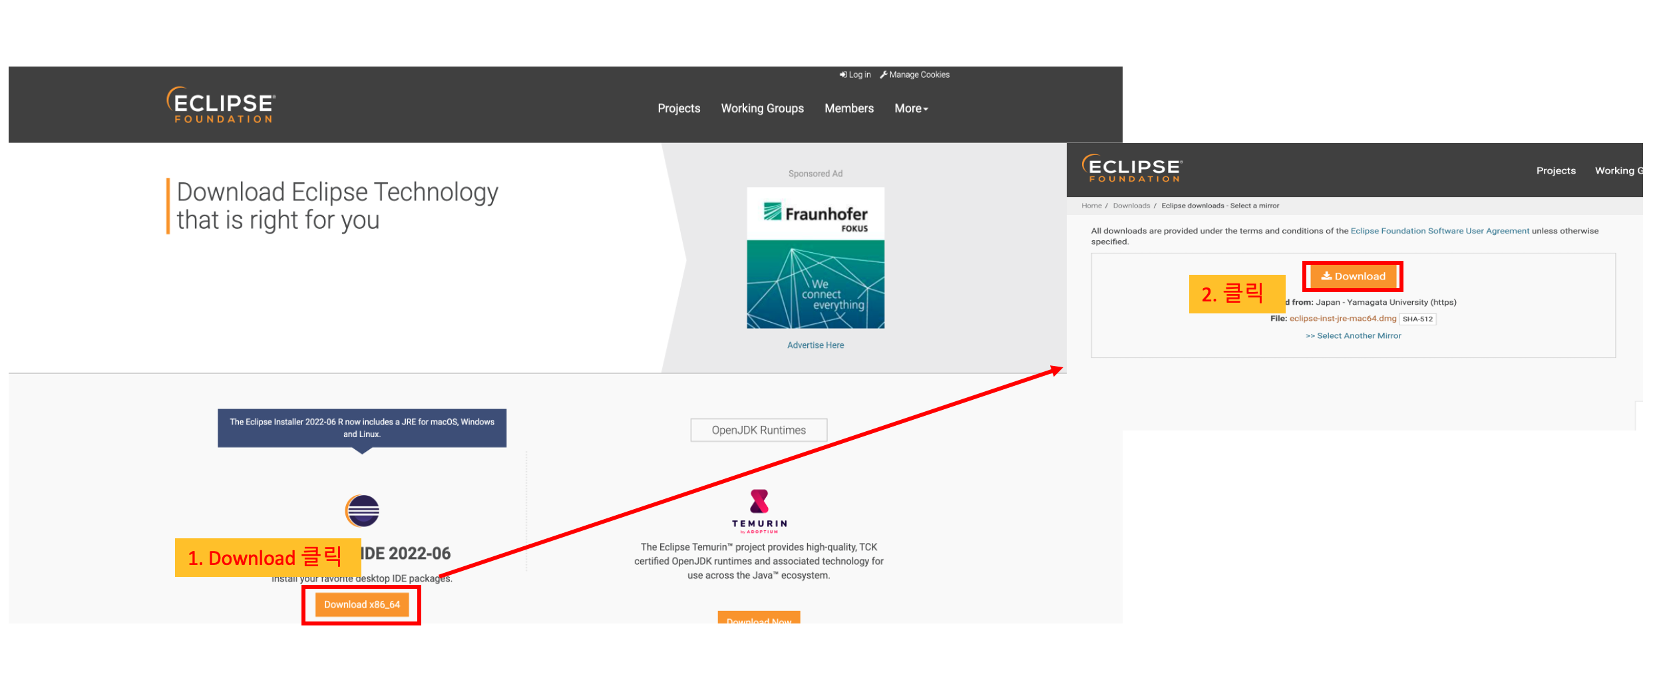Open Manage Cookies link
1661x696 pixels.
pyautogui.click(x=914, y=75)
